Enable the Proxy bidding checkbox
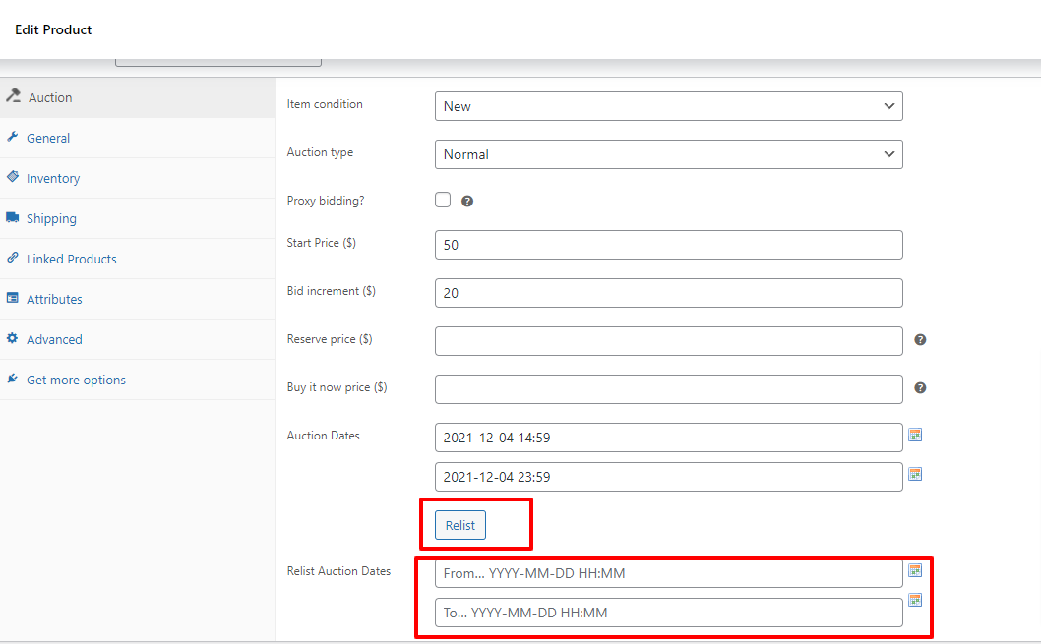 click(443, 200)
